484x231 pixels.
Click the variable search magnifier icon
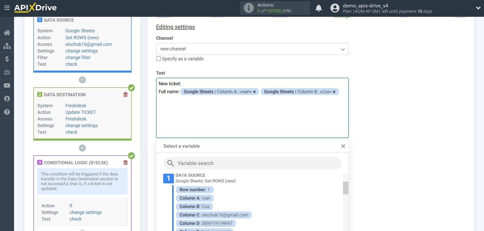170,163
